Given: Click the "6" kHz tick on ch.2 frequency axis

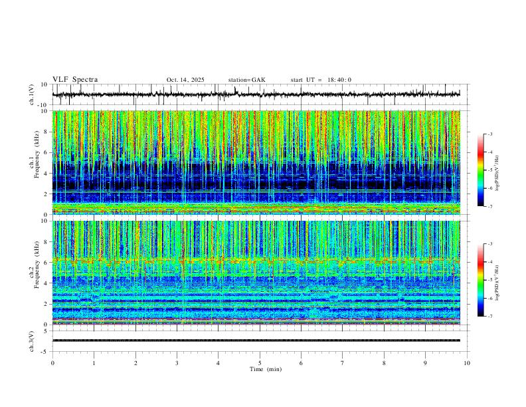Looking at the screenshot, I should click(46, 263).
